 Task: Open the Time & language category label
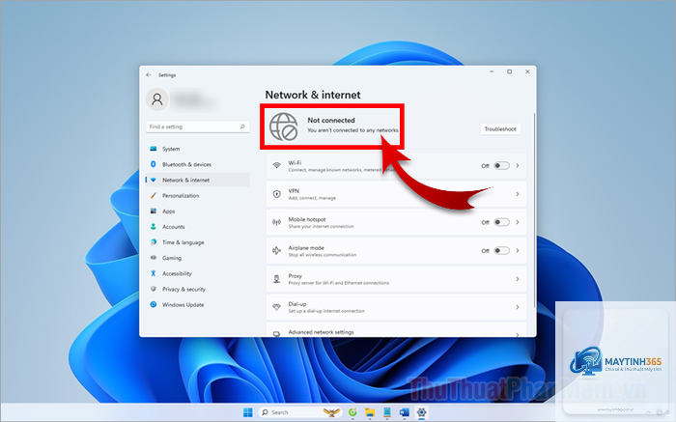183,242
